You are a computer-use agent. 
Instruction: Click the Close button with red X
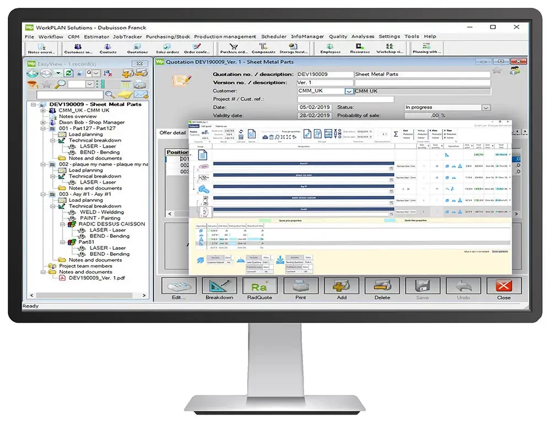pyautogui.click(x=504, y=289)
